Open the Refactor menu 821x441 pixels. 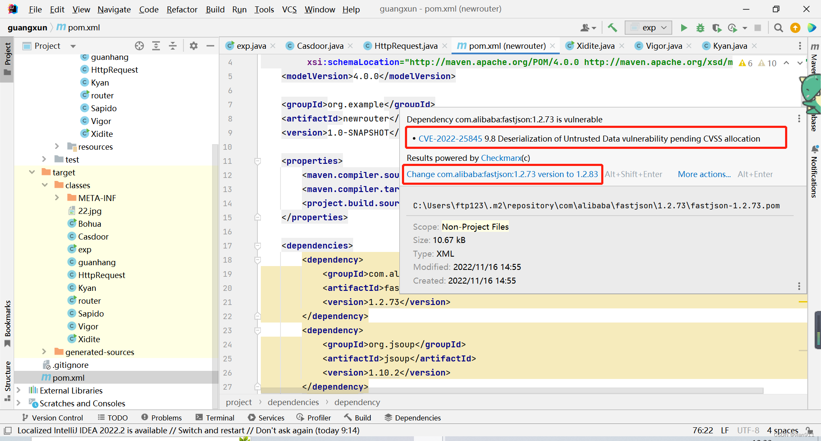pos(182,9)
